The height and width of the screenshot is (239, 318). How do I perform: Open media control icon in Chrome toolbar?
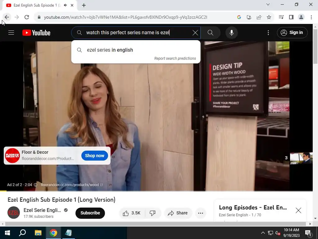281,17
